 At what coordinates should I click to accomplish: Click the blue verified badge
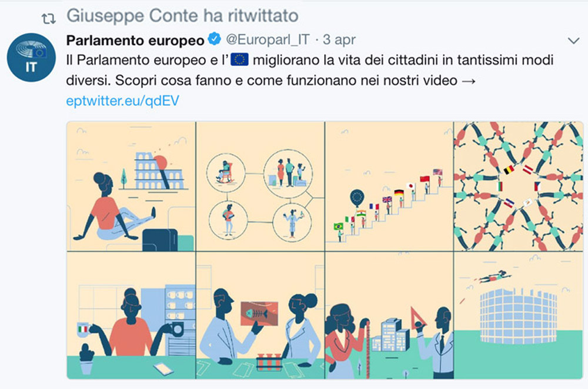tap(215, 39)
